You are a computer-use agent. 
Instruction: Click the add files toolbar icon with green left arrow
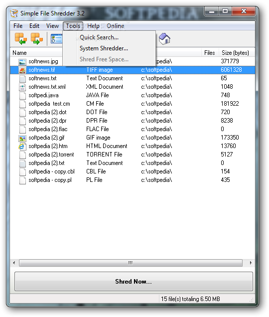(x=21, y=38)
